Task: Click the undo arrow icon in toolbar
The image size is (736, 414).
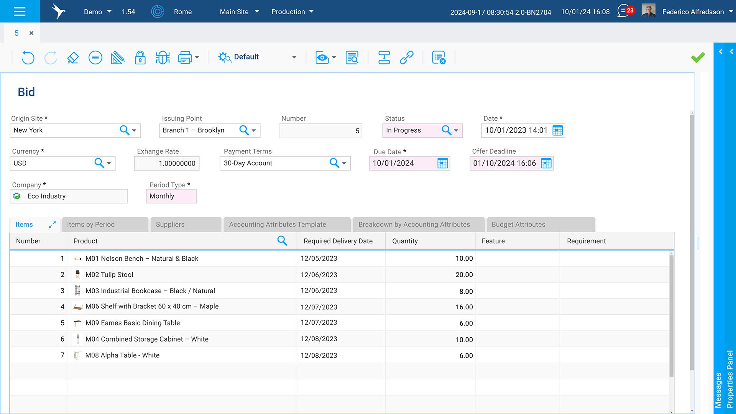Action: pos(28,58)
